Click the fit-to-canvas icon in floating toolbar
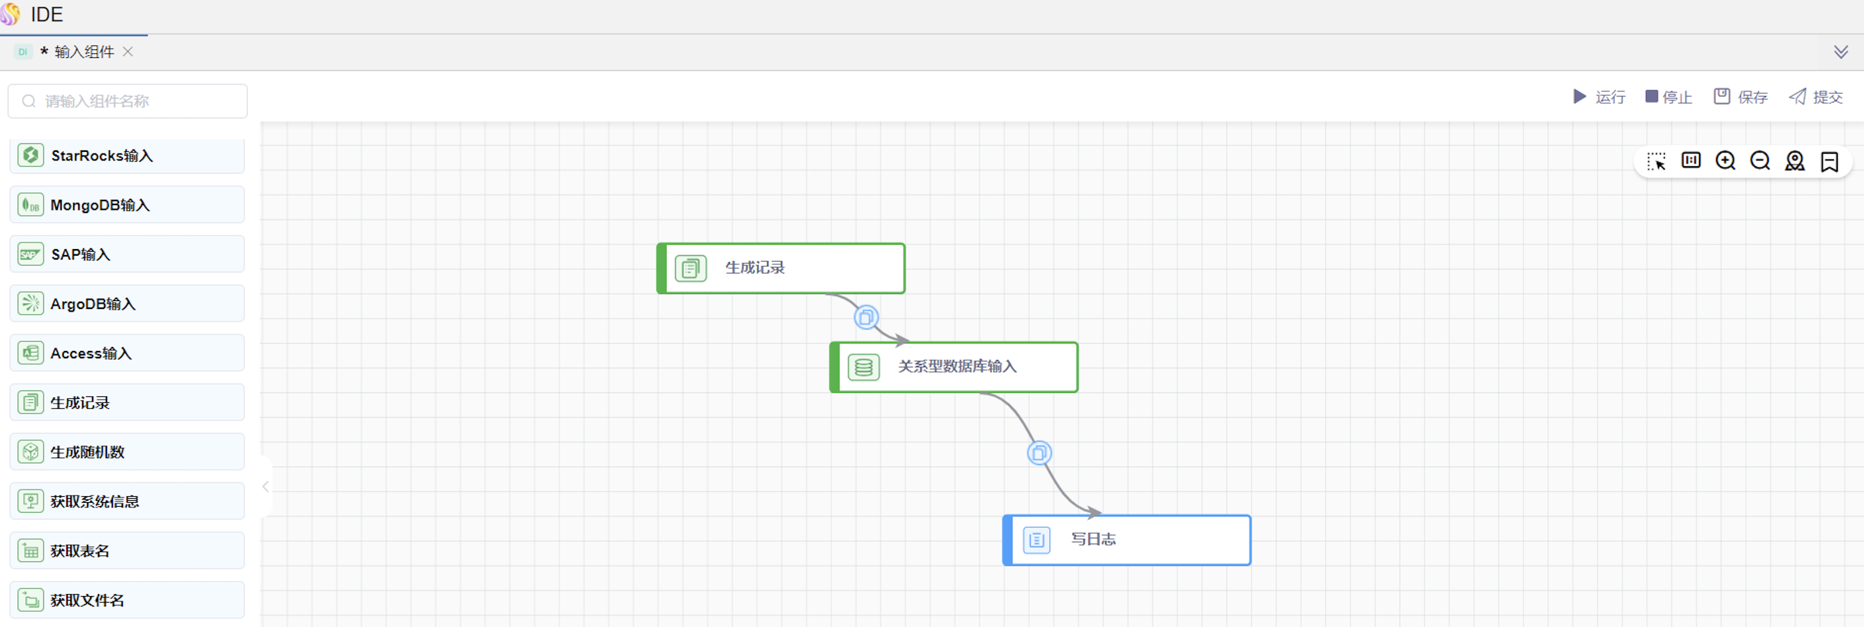Screen dimensions: 1864x627 (1691, 160)
